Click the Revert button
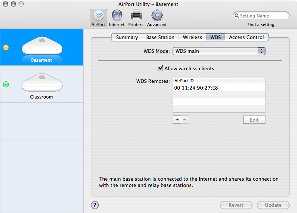Image resolution: width=297 pixels, height=213 pixels. tap(236, 205)
